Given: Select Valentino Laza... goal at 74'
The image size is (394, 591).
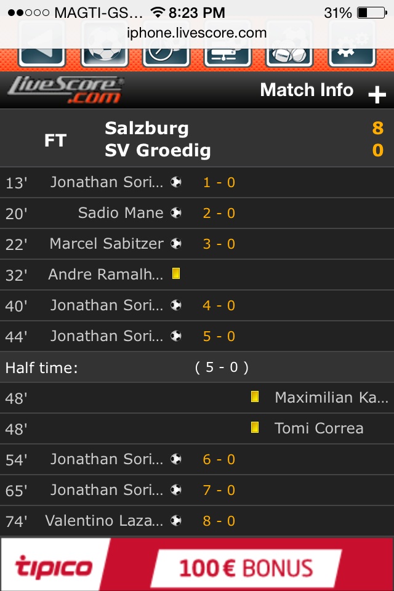Looking at the screenshot, I should point(105,521).
